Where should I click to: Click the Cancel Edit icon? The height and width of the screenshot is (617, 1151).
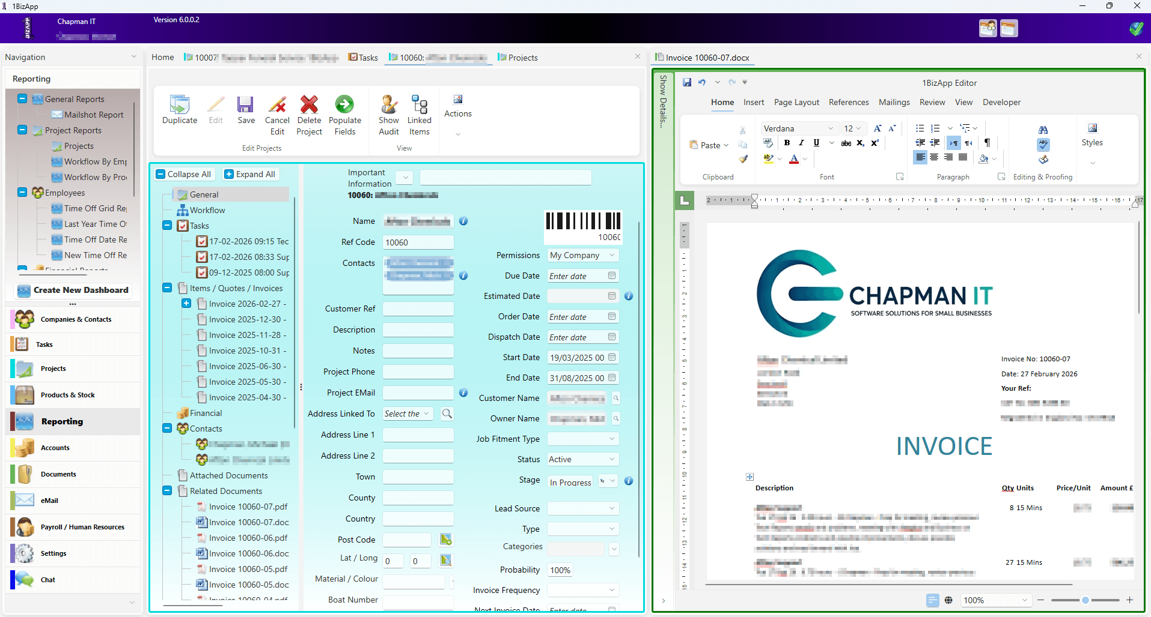277,104
